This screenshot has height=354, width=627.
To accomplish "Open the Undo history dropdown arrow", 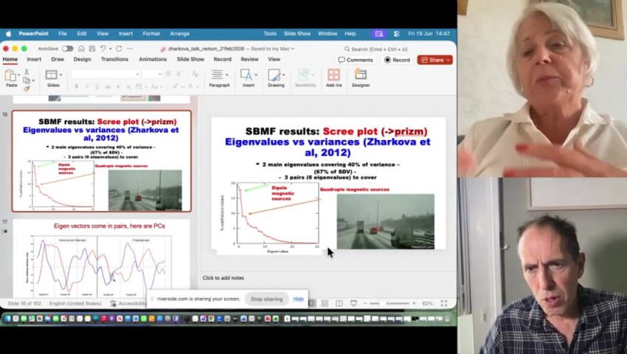I will click(x=111, y=49).
